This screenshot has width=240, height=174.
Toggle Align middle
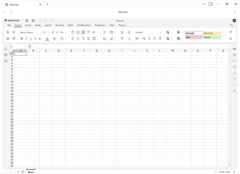click(x=78, y=32)
